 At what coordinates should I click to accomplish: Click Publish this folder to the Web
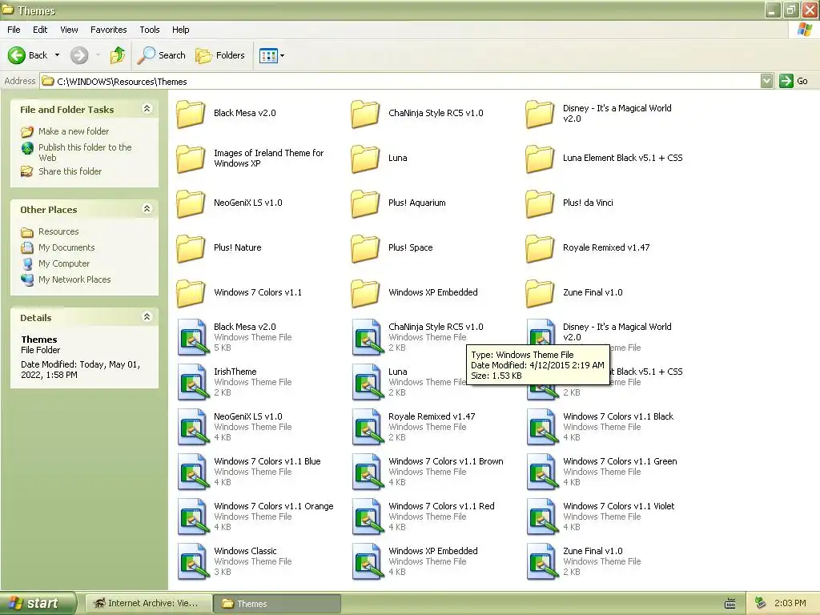click(85, 152)
